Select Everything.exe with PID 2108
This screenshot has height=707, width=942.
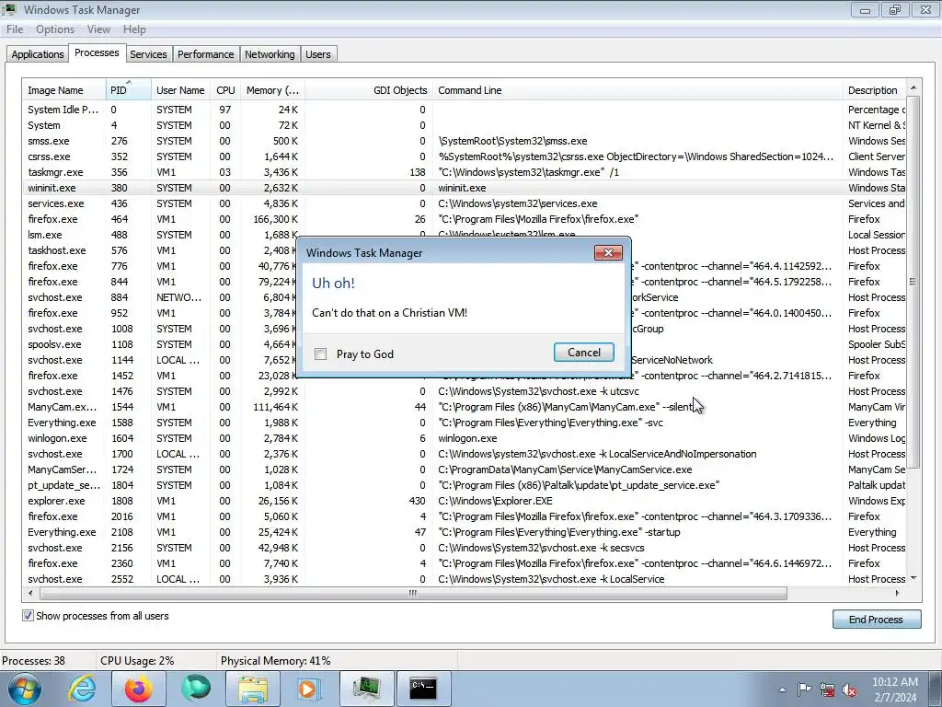(464, 532)
